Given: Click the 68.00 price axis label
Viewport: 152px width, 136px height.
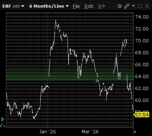Looking at the screenshot, I should coord(142,53).
